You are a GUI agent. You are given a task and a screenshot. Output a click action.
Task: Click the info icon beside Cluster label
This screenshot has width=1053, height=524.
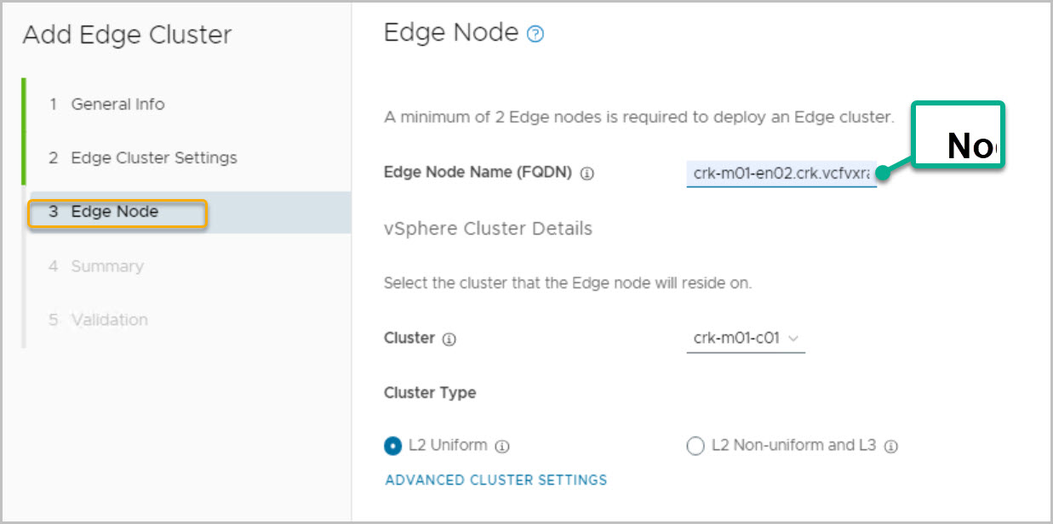pyautogui.click(x=449, y=339)
